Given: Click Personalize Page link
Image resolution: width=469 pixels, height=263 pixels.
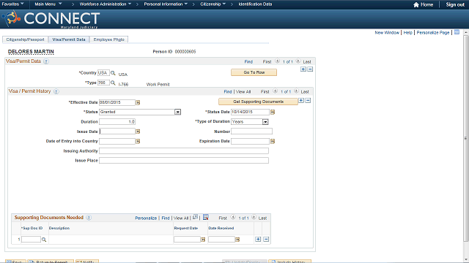Looking at the screenshot, I should [433, 32].
